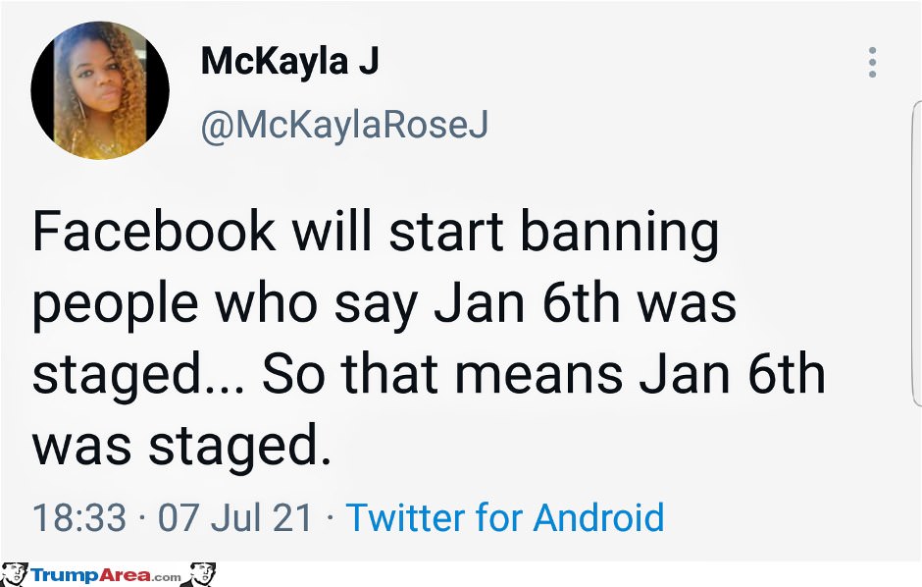Click the word 'Facebook' in the tweet

click(x=153, y=231)
